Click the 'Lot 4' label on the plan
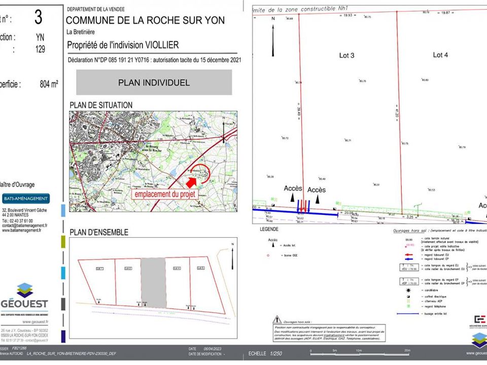The height and width of the screenshot is (365, 487). (440, 55)
